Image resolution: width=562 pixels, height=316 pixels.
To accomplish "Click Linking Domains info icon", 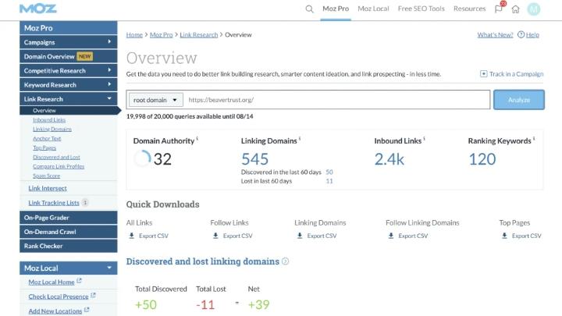I will coord(300,139).
